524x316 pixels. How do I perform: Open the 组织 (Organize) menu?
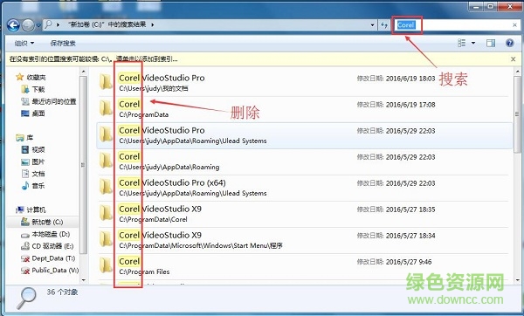(x=24, y=43)
